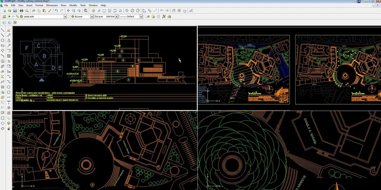Screen dimensions: 381x190
Task: Open Print Preview with the magnifier page icon
Action: (27, 10)
